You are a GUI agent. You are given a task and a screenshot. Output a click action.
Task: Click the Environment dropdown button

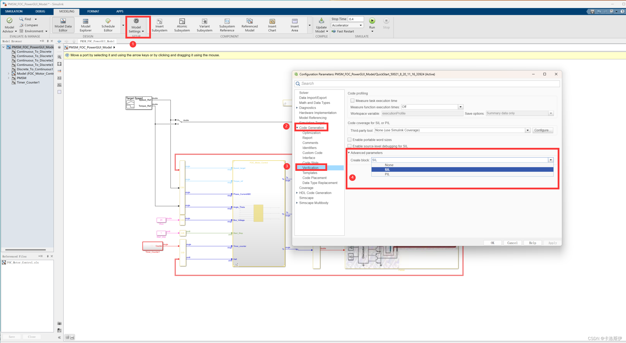tap(33, 31)
